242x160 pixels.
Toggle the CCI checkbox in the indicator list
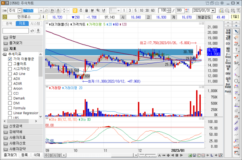[x=10, y=93]
